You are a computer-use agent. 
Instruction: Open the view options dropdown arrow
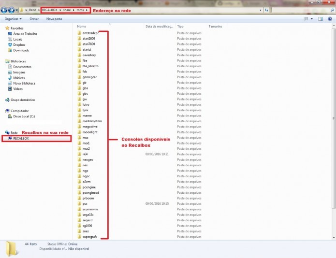tap(311, 19)
